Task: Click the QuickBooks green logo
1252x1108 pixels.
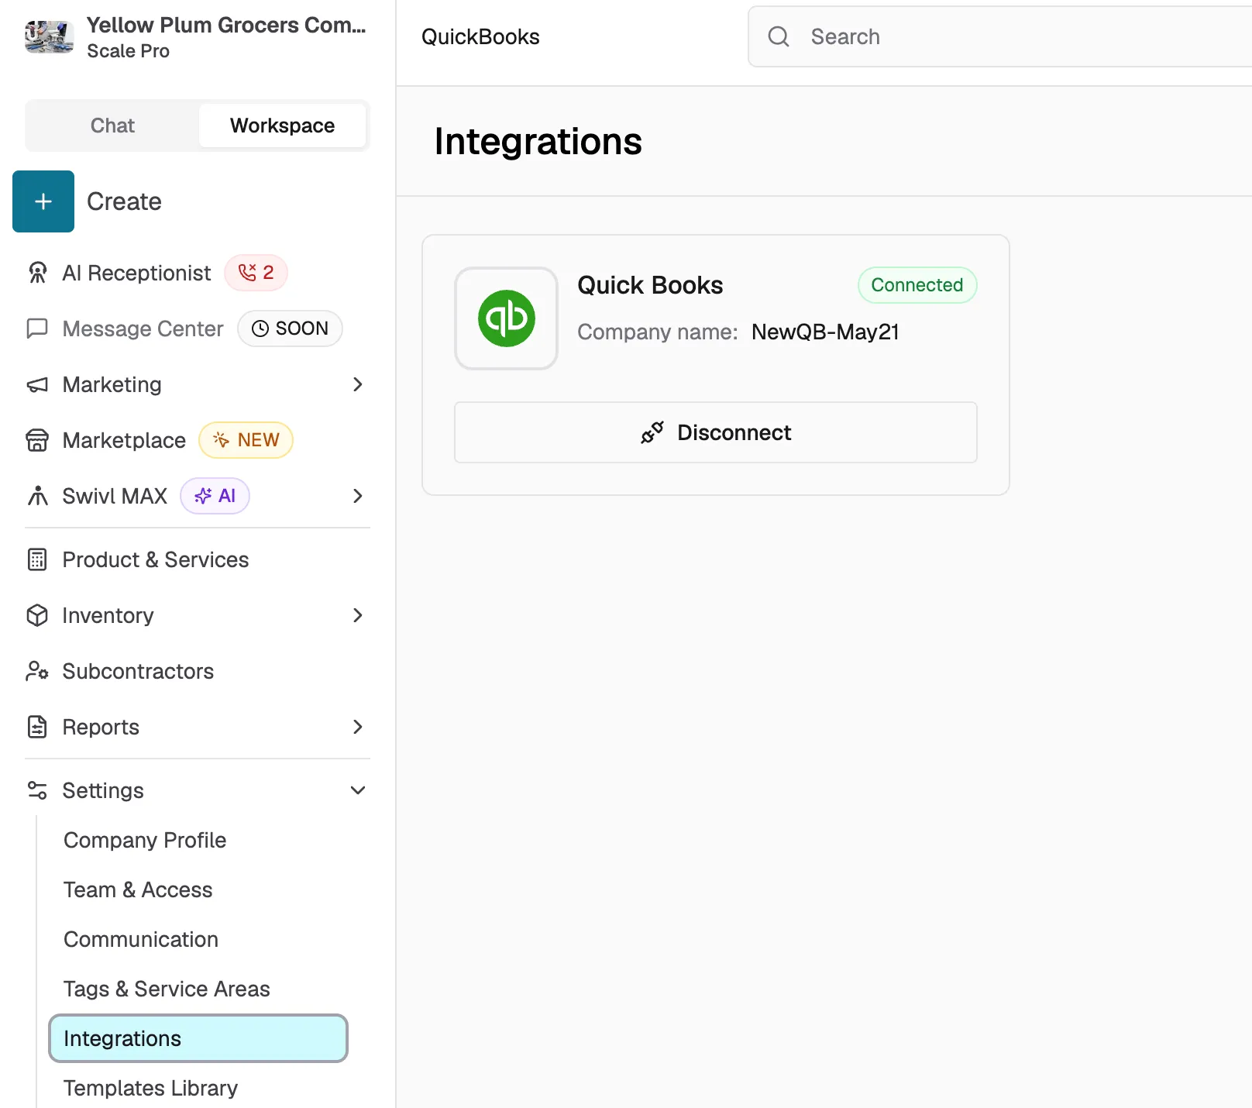Action: click(506, 318)
